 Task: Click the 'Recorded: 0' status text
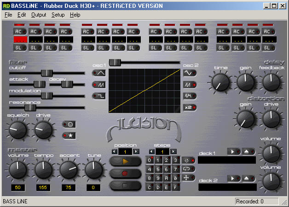[250, 201]
